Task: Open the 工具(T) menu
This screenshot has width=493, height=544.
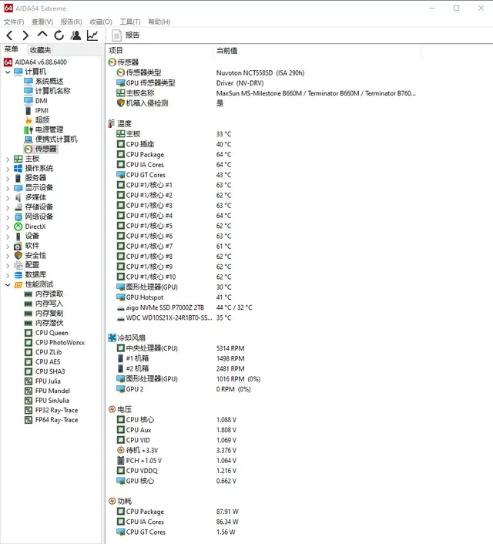Action: point(130,22)
